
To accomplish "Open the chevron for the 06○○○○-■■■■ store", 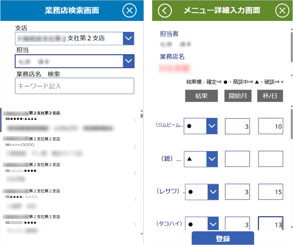I will pyautogui.click(x=135, y=224).
